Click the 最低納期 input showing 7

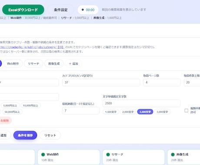click(x=81, y=111)
